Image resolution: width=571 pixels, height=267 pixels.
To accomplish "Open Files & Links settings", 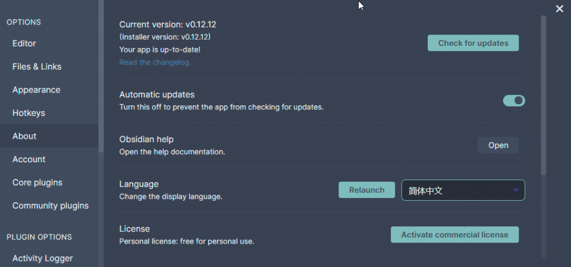I will (37, 66).
